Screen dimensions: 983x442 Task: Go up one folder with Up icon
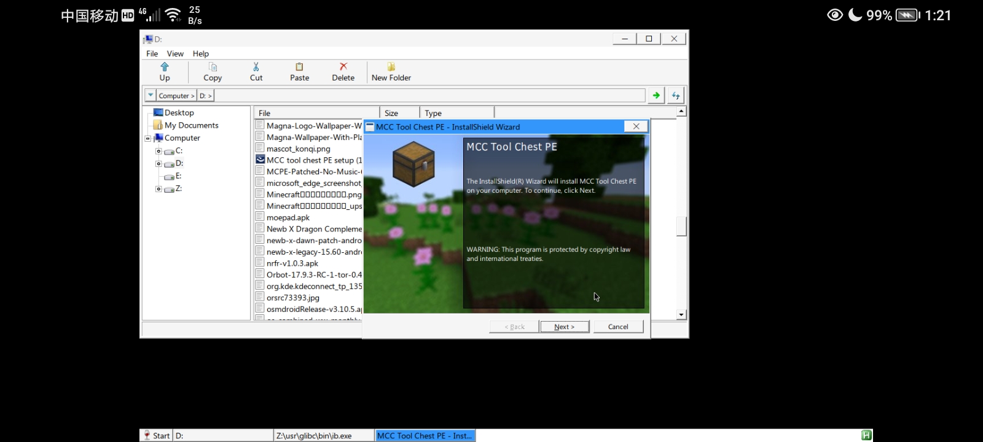[165, 71]
